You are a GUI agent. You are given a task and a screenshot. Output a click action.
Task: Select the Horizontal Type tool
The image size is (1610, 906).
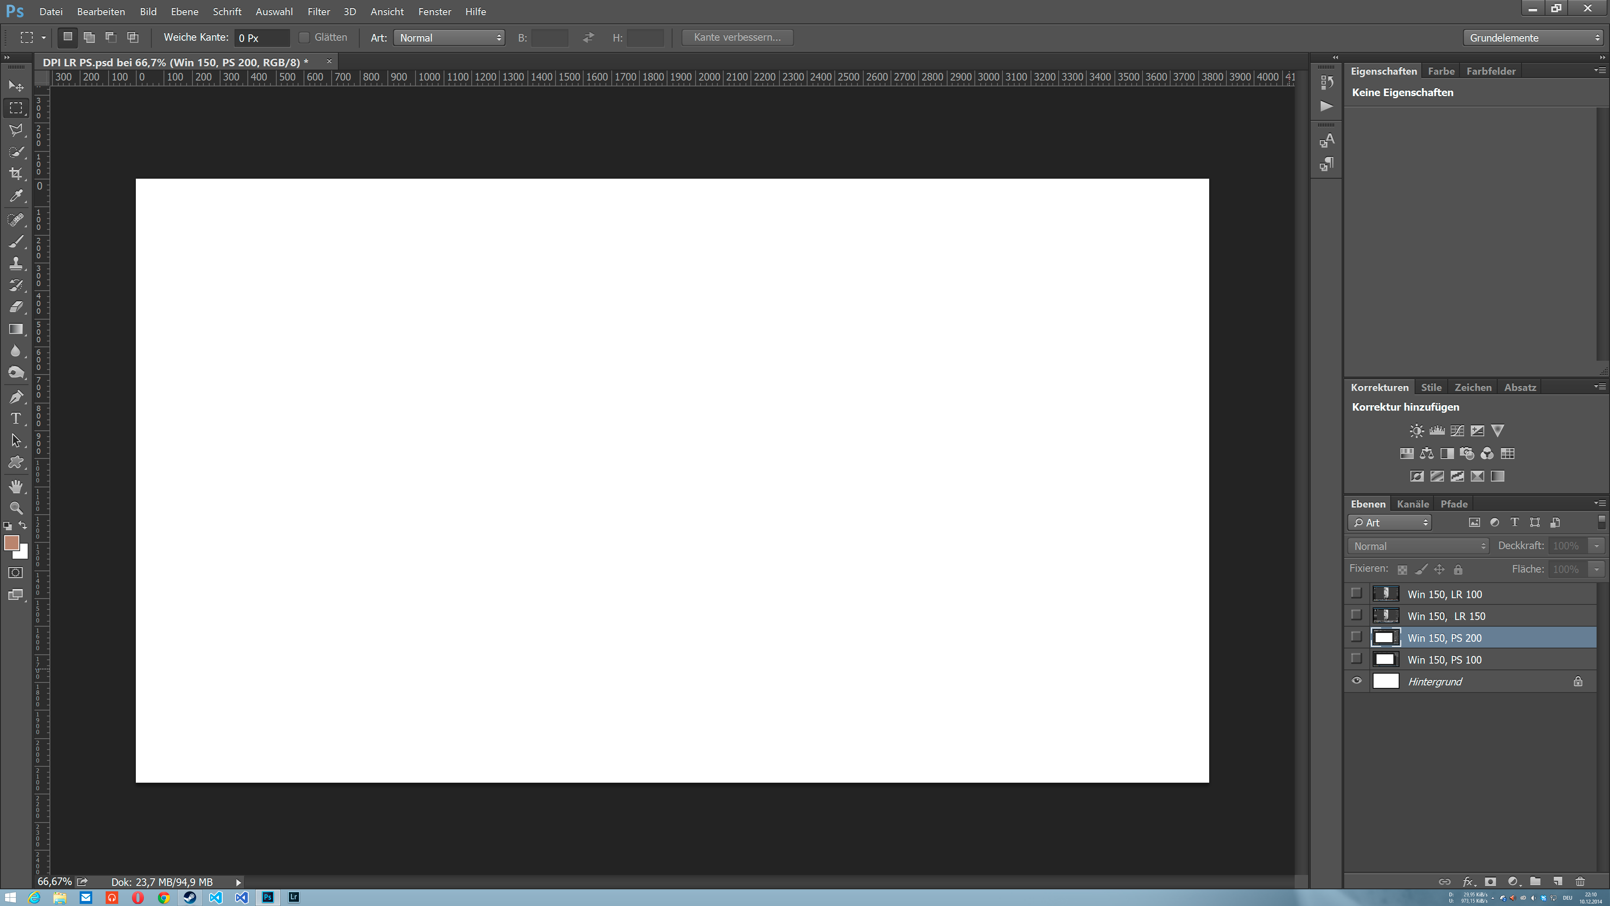[16, 418]
